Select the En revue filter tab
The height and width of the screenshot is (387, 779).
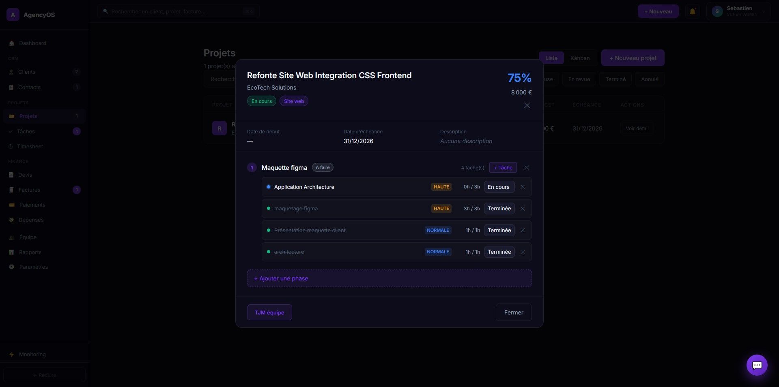point(579,79)
